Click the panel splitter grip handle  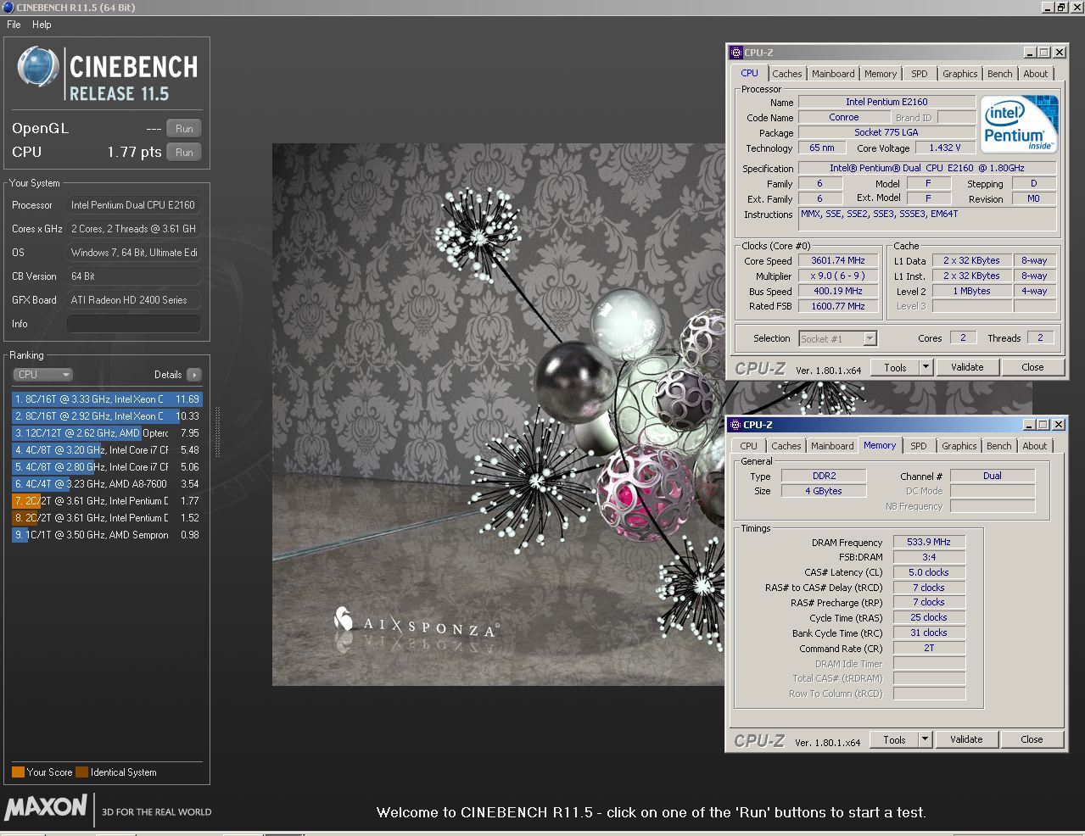(x=218, y=432)
